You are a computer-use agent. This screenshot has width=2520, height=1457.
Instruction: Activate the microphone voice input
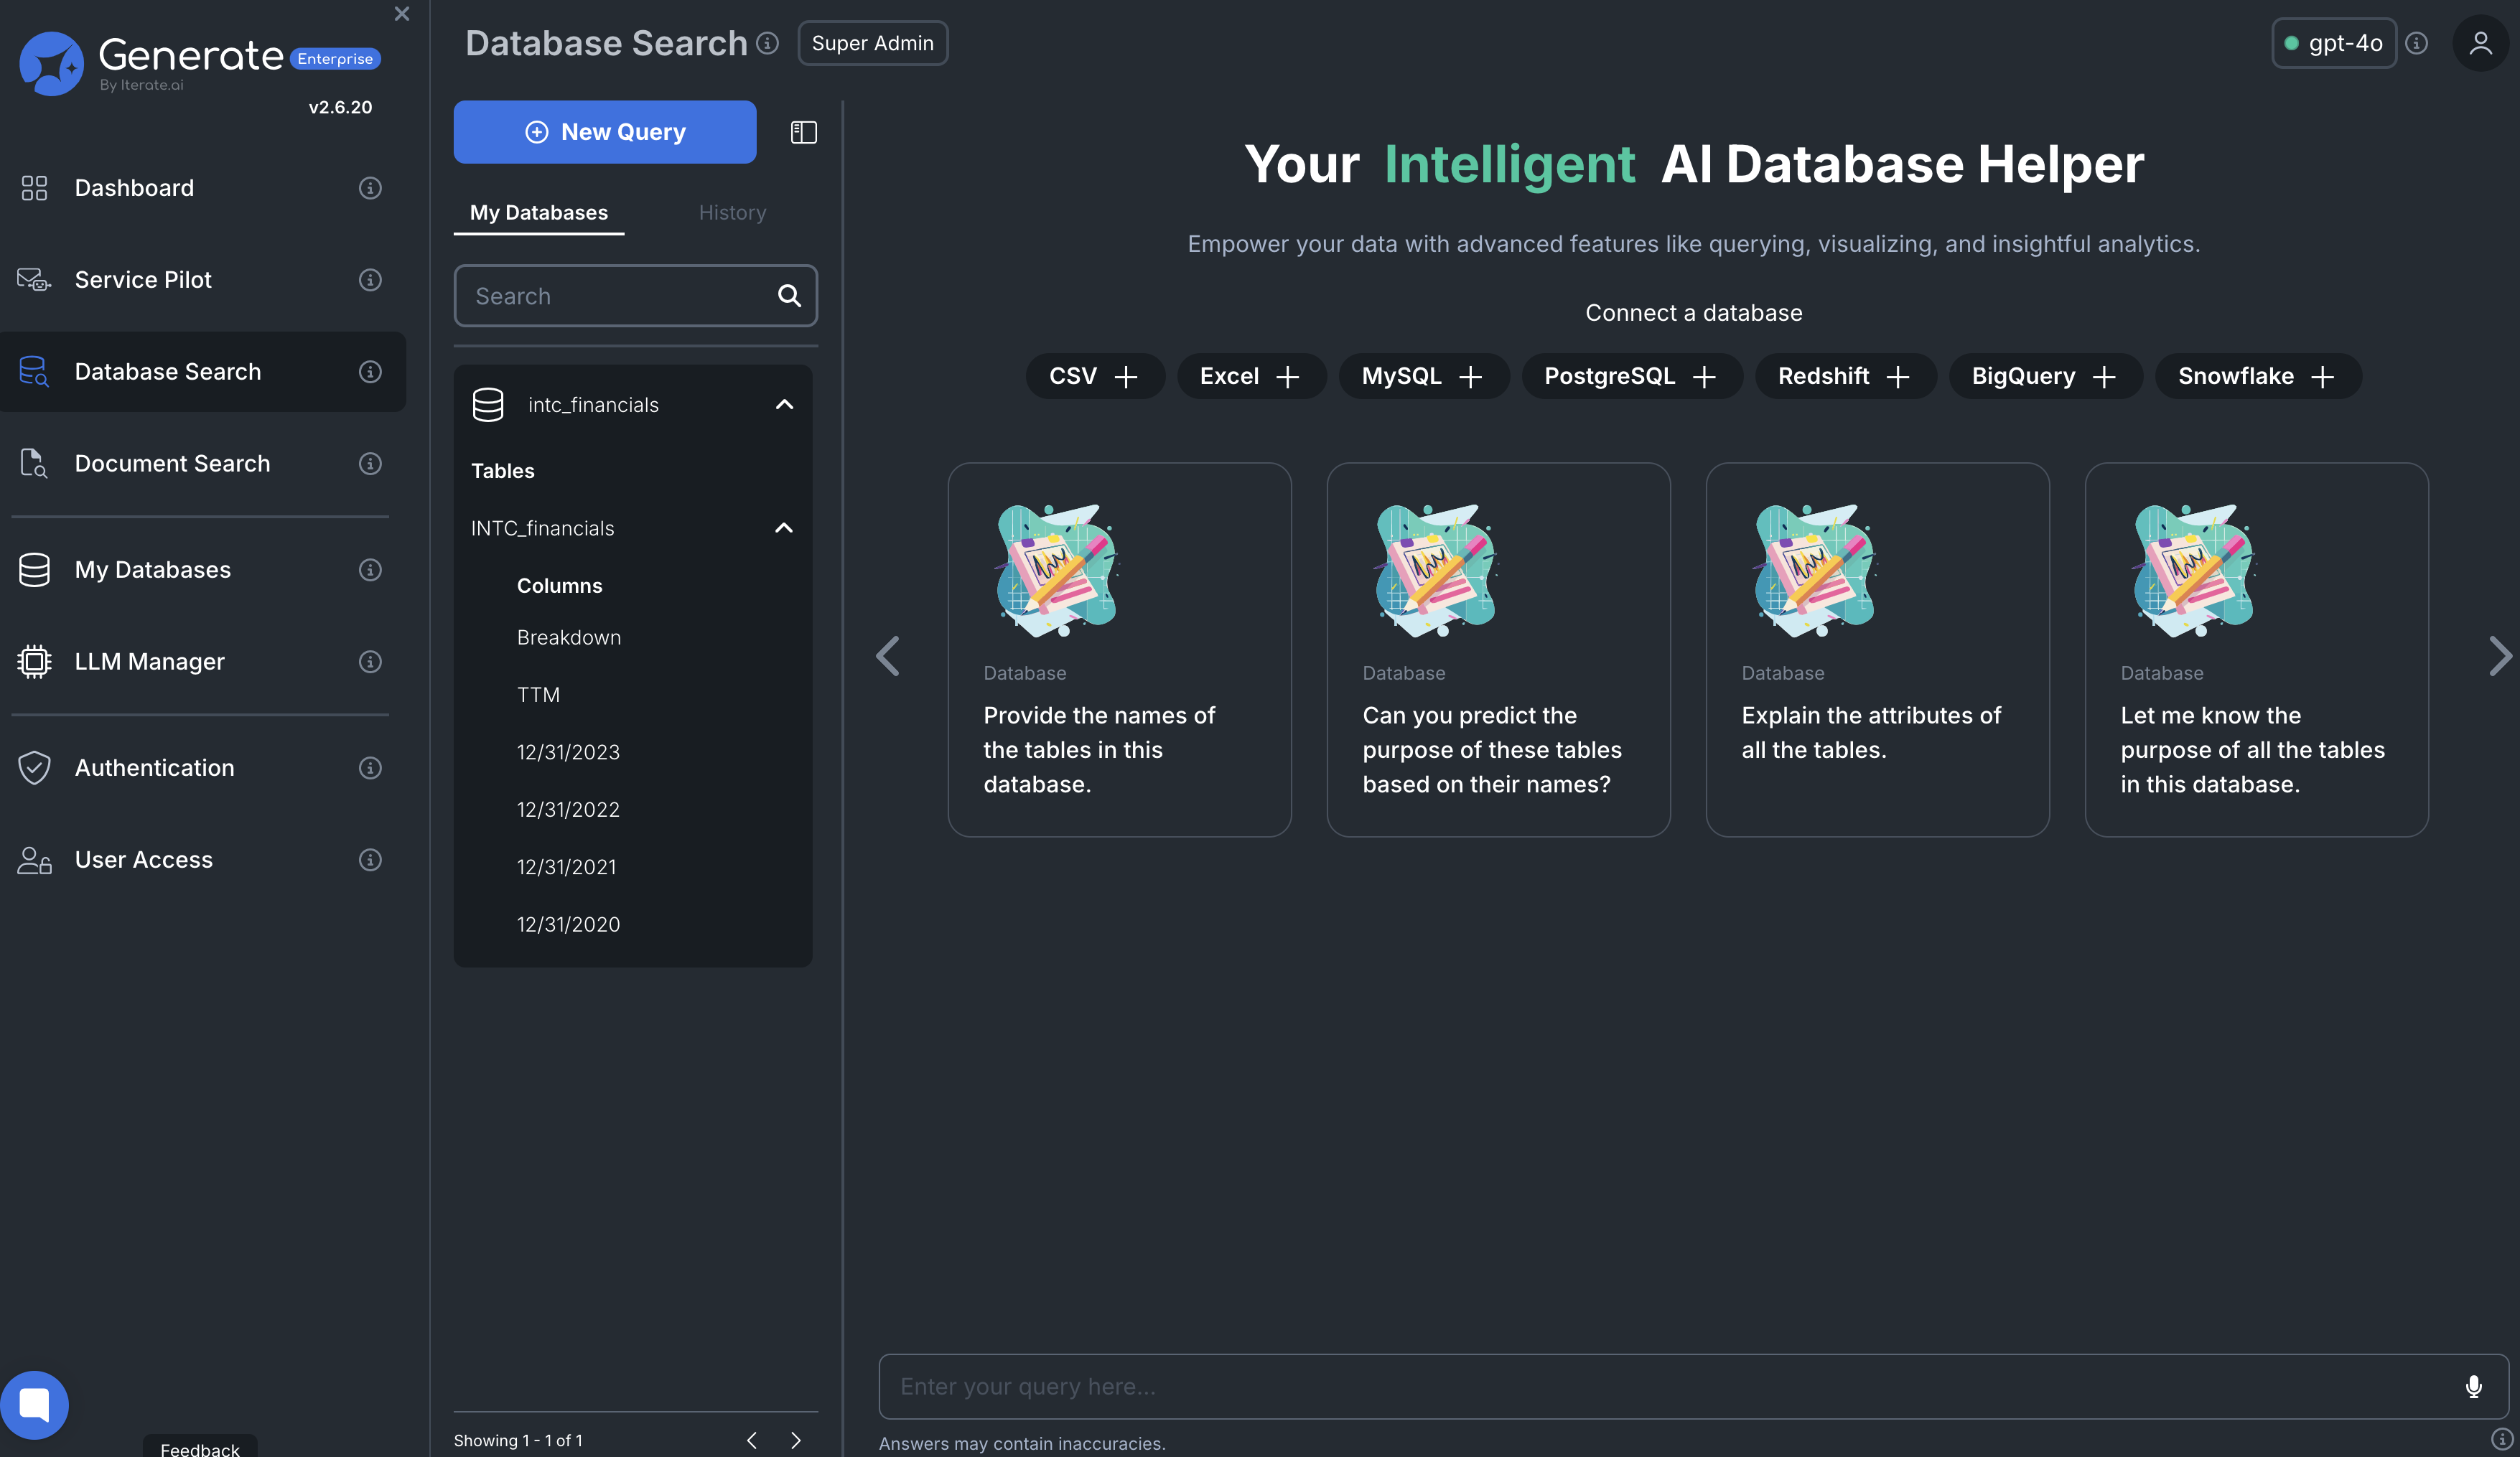pos(2474,1387)
